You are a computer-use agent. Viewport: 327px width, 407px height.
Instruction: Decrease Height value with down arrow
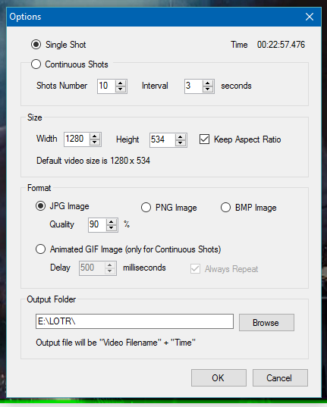point(180,142)
